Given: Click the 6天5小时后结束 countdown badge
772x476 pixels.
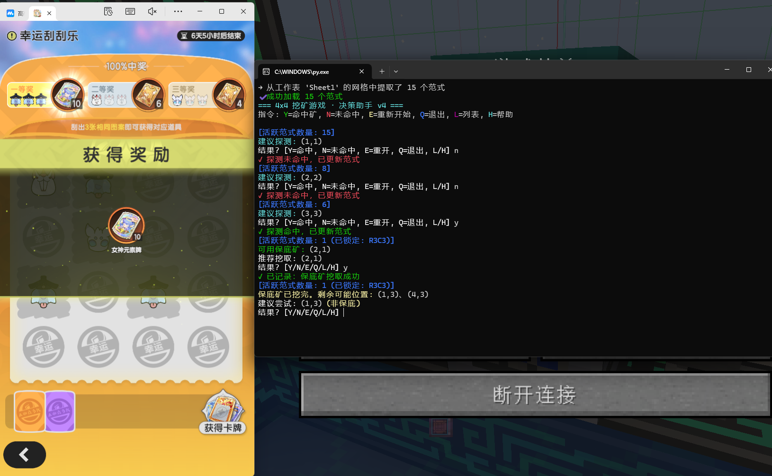Looking at the screenshot, I should [x=211, y=36].
